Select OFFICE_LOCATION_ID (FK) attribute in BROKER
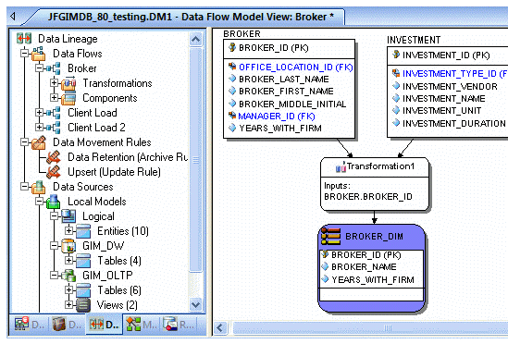508x344 pixels. tap(296, 68)
